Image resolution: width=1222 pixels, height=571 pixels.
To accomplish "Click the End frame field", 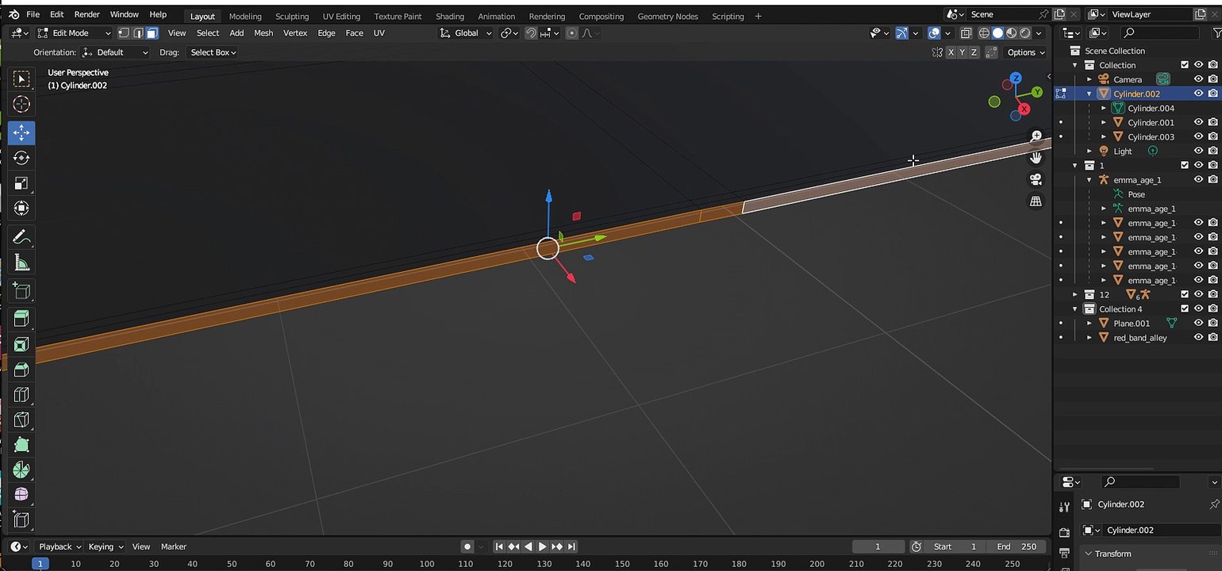I will click(x=1016, y=546).
